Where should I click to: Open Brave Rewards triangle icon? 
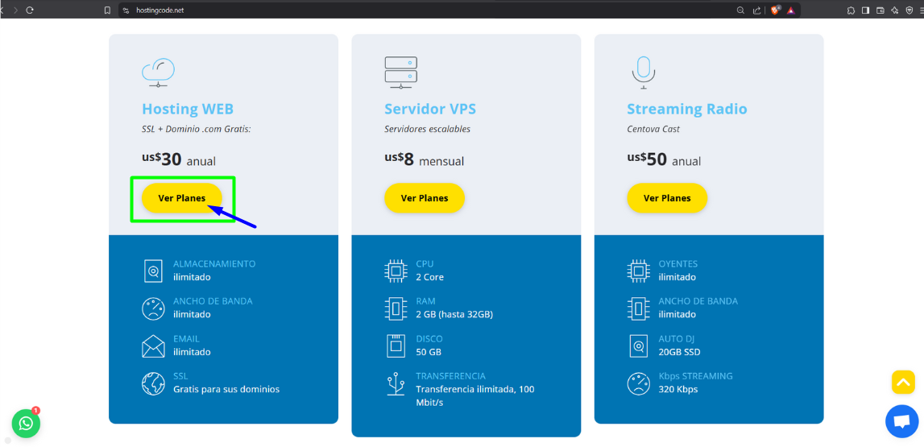[791, 10]
